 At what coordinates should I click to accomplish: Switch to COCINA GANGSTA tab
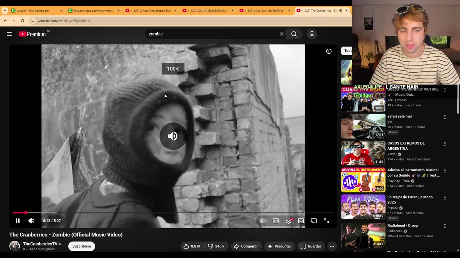click(x=208, y=11)
